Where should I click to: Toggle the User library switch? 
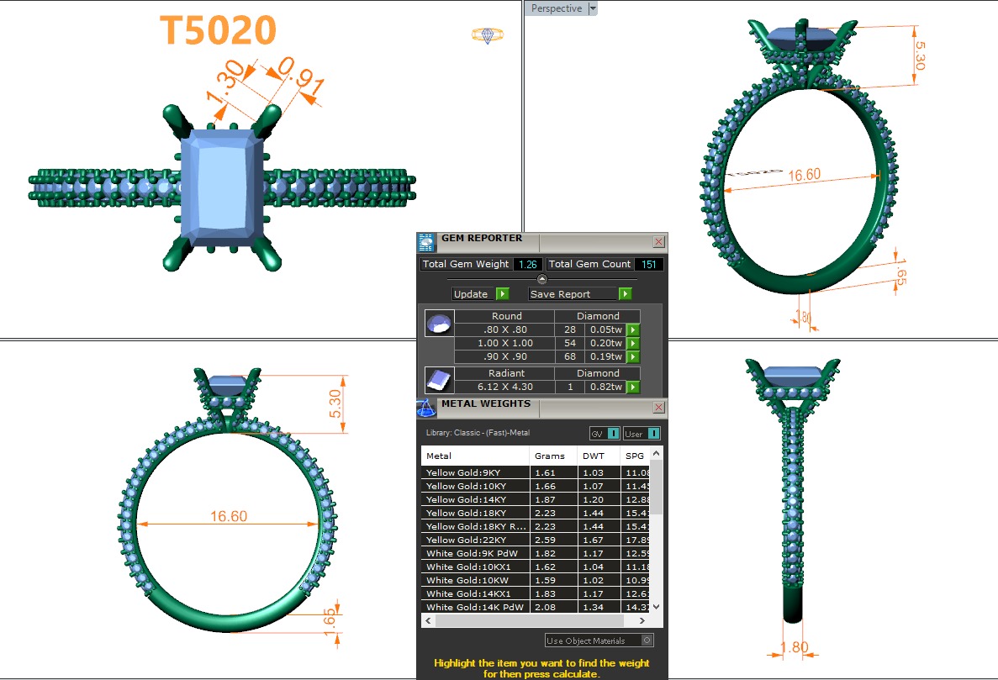click(x=652, y=434)
